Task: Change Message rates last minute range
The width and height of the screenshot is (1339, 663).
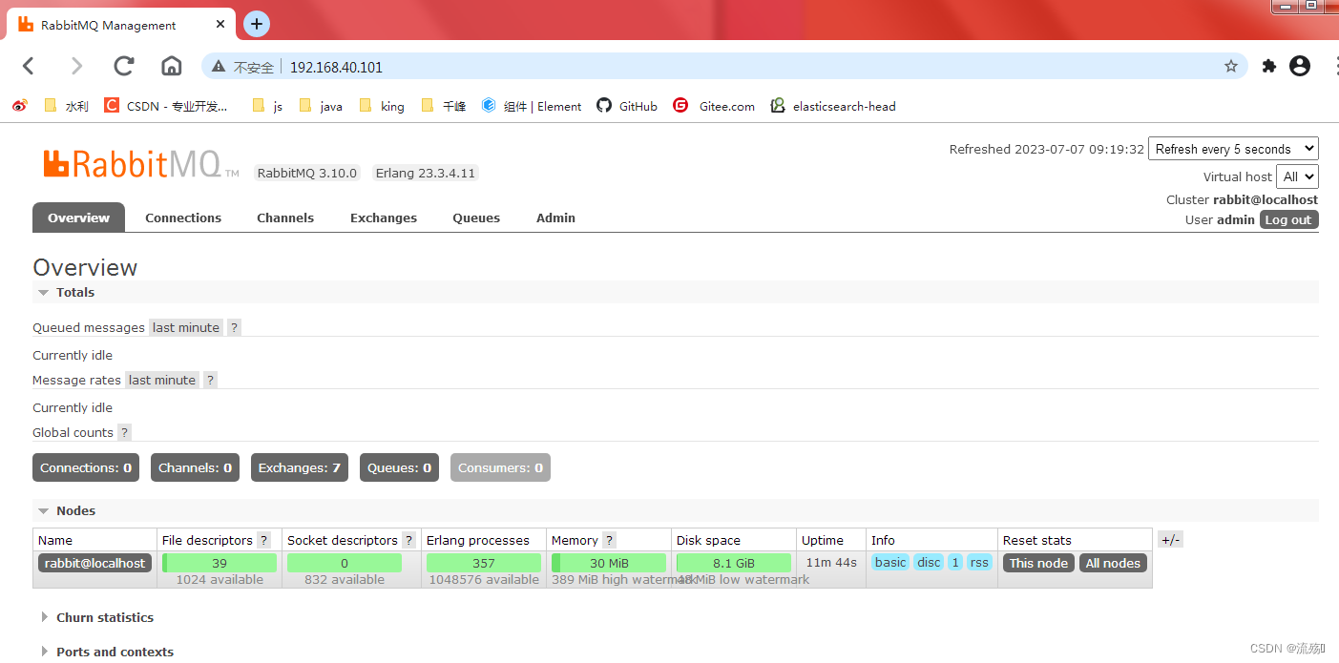Action: pyautogui.click(x=162, y=380)
